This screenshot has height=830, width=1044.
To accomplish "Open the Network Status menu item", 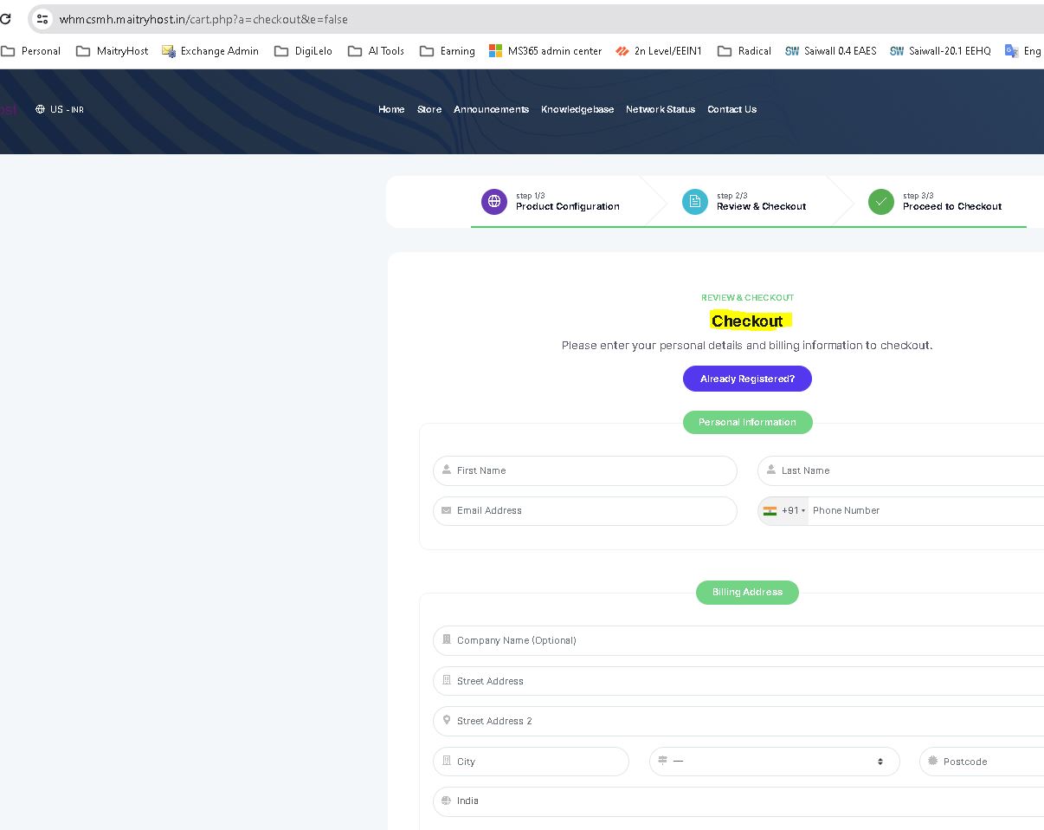I will (661, 109).
